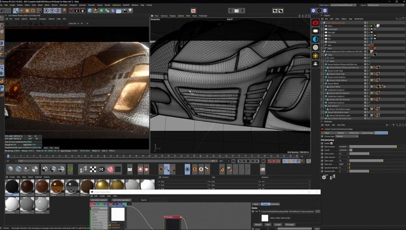Open Render Settings clapperboard with gear

pos(82,10)
